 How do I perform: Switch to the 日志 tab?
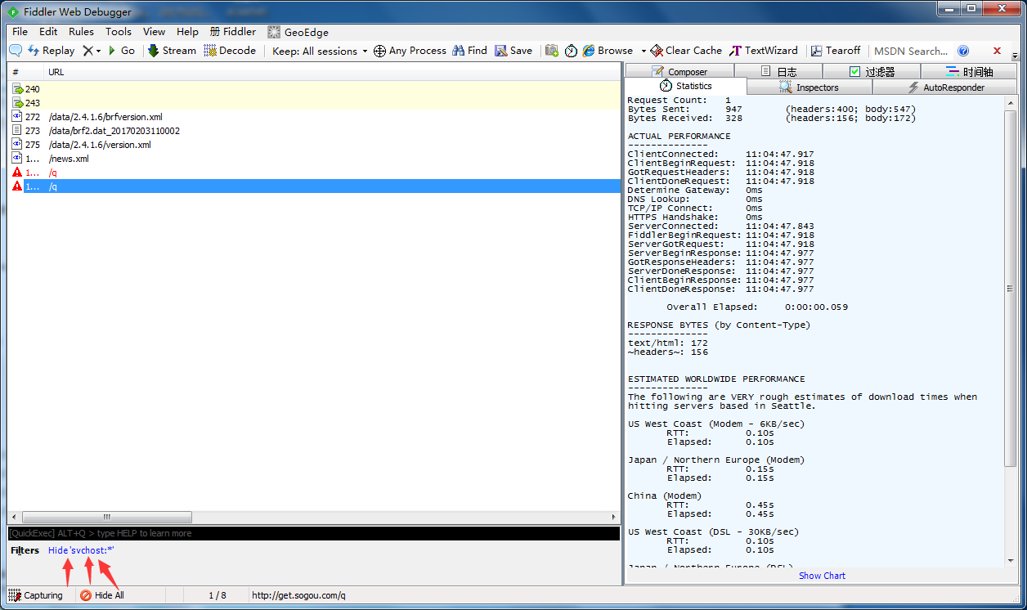[778, 72]
